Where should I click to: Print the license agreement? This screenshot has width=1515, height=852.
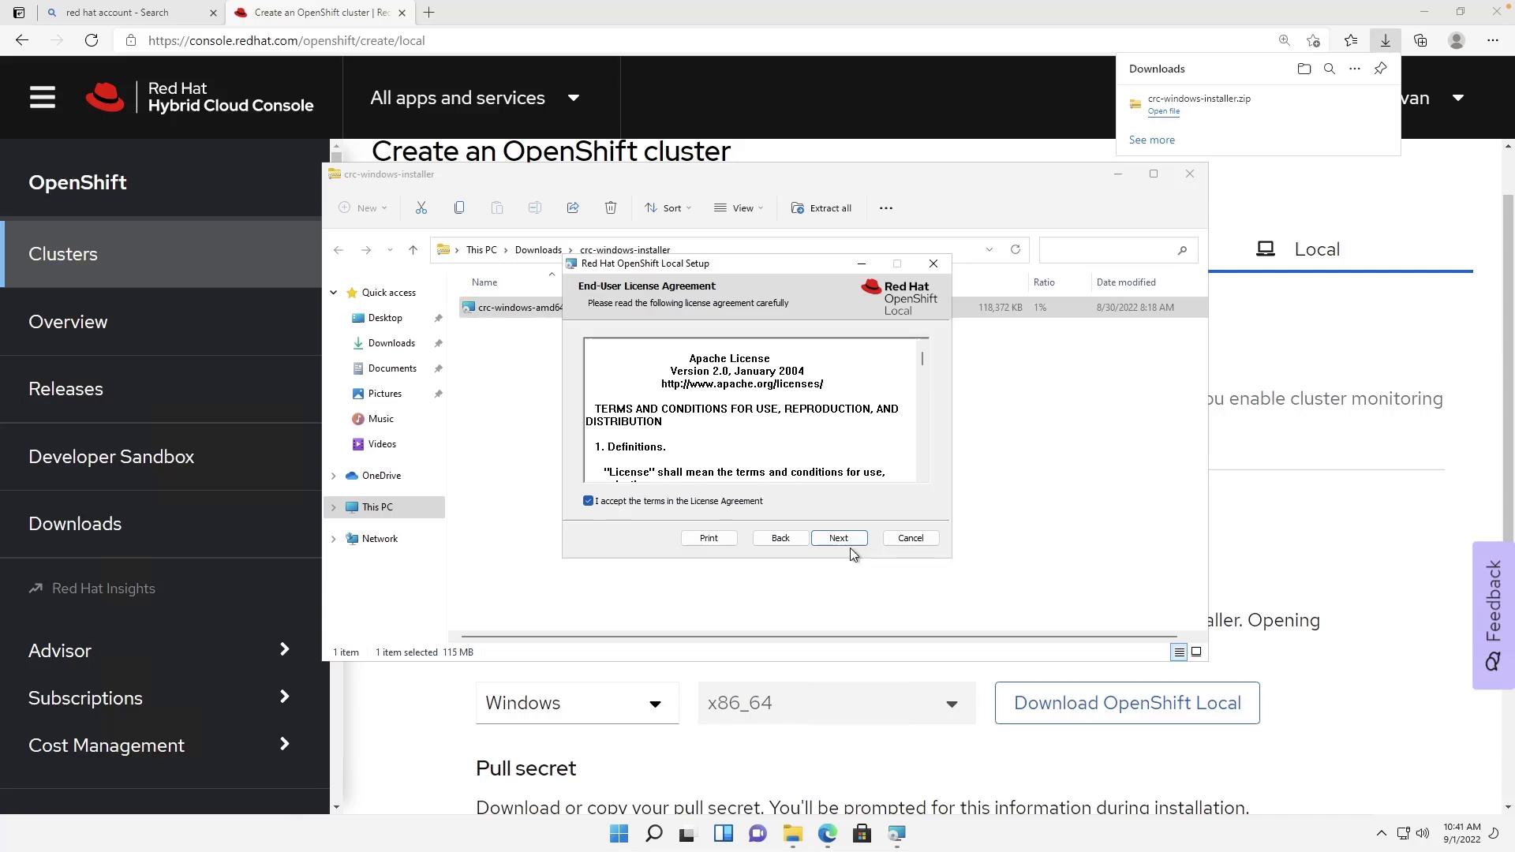pyautogui.click(x=709, y=538)
